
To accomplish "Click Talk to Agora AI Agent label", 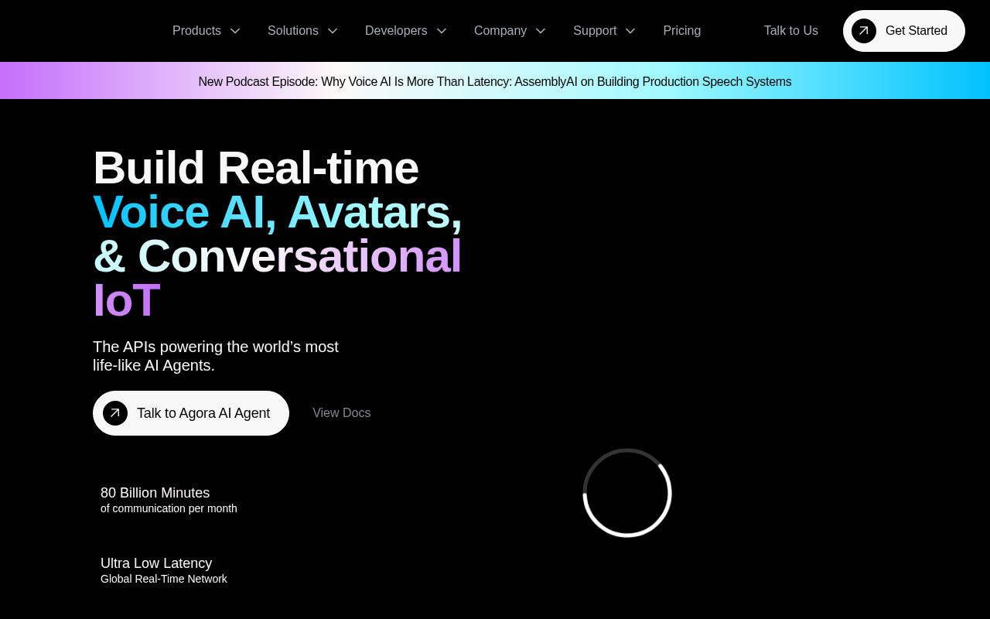I will (203, 413).
